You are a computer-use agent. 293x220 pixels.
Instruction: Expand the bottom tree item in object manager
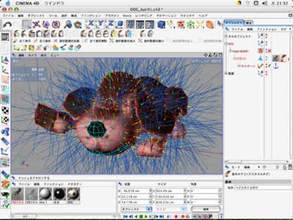[x=227, y=73]
